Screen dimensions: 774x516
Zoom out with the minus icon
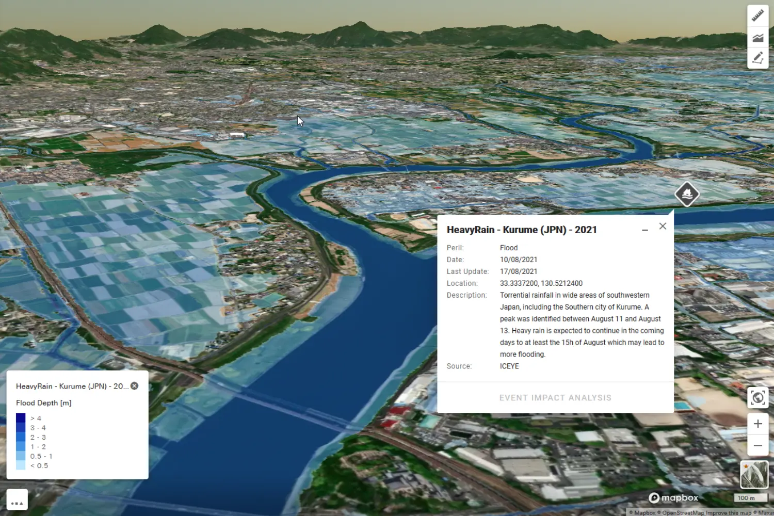757,445
